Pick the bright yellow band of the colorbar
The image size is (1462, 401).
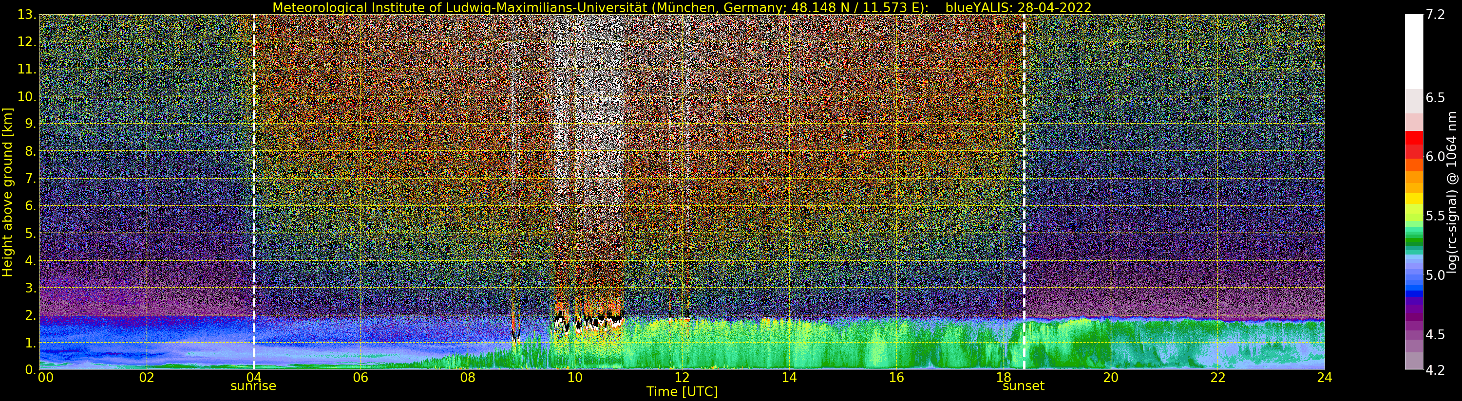point(1414,199)
